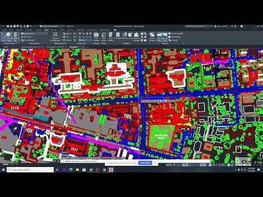This screenshot has width=263, height=197.
Task: Launch DWG Compare tool
Action: (x=96, y=37)
